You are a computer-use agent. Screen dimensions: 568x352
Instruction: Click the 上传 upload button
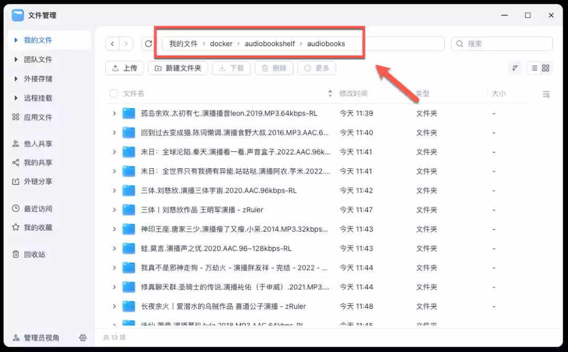click(125, 68)
